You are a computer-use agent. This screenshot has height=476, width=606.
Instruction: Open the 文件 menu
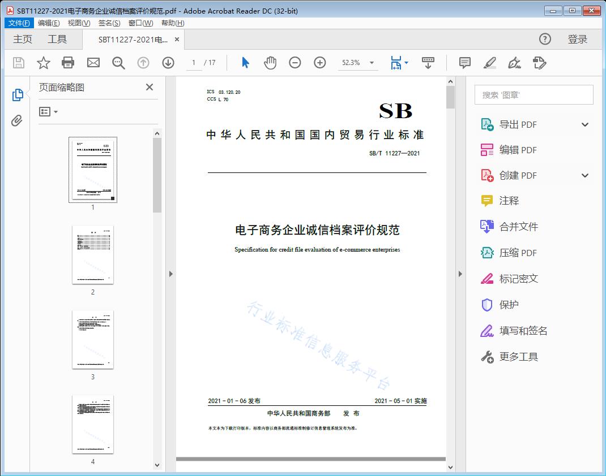pyautogui.click(x=19, y=23)
